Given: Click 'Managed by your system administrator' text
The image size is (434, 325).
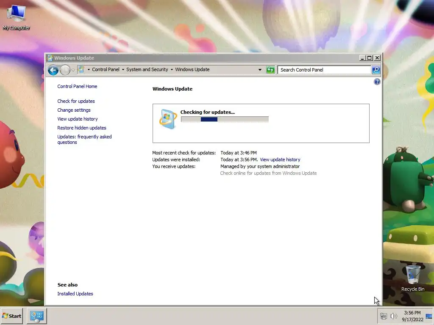Looking at the screenshot, I should 260,166.
